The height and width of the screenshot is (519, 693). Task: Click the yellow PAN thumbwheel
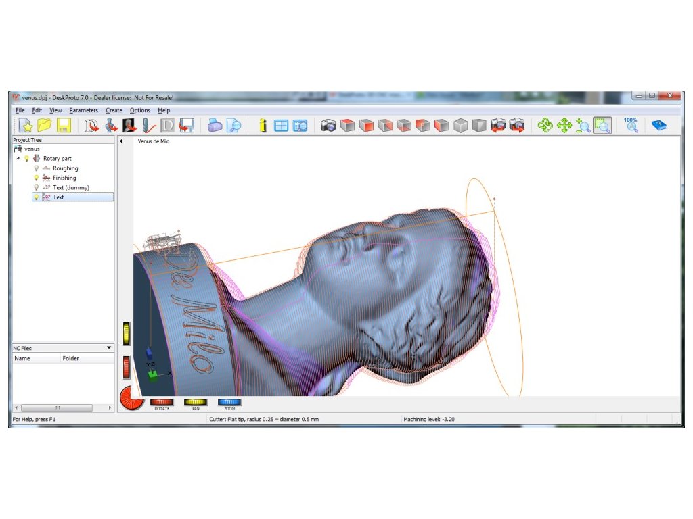[196, 402]
